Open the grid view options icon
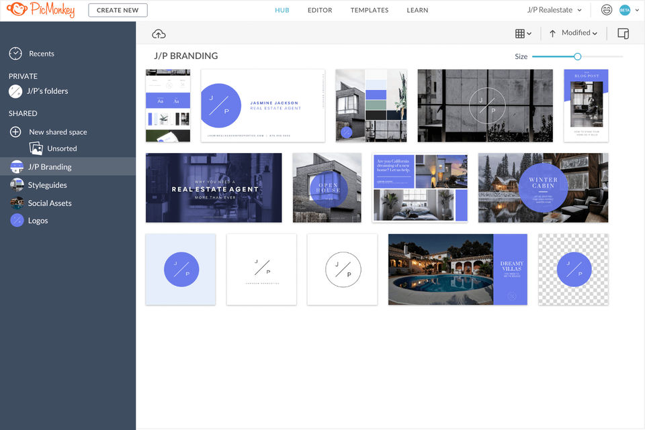645x430 pixels. tap(520, 34)
